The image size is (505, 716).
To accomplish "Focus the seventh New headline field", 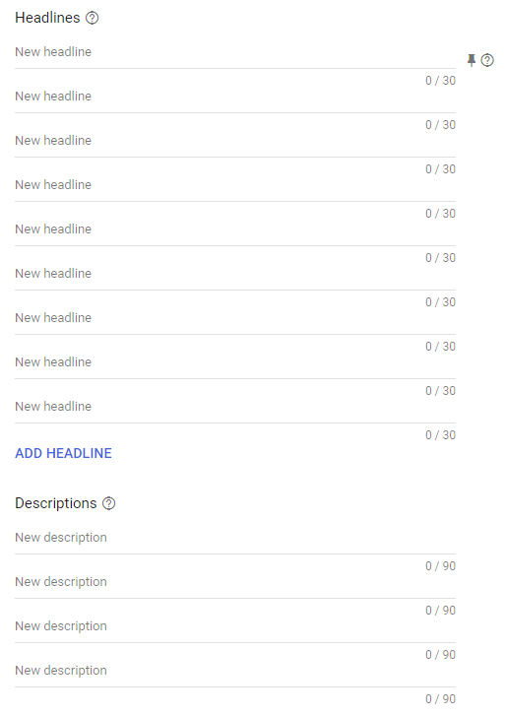I will [235, 318].
